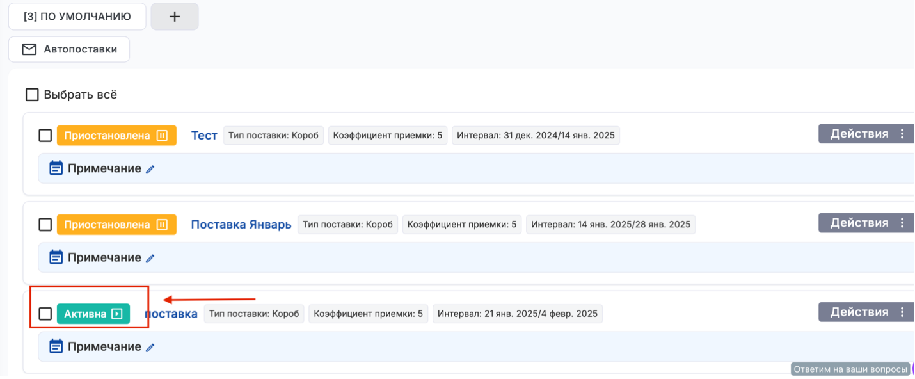Click the plus icon to add tab

click(x=175, y=17)
